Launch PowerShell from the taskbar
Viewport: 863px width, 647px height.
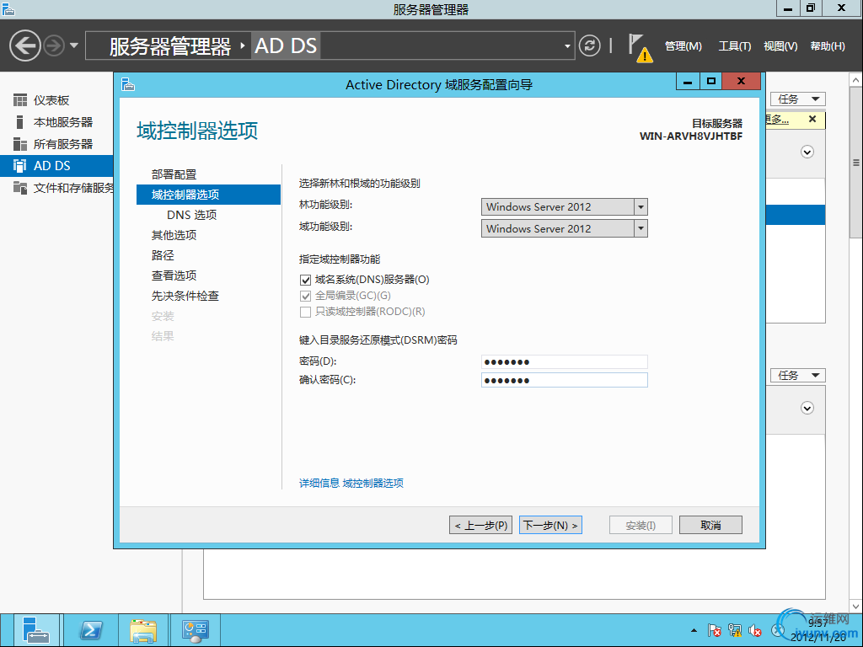[91, 630]
